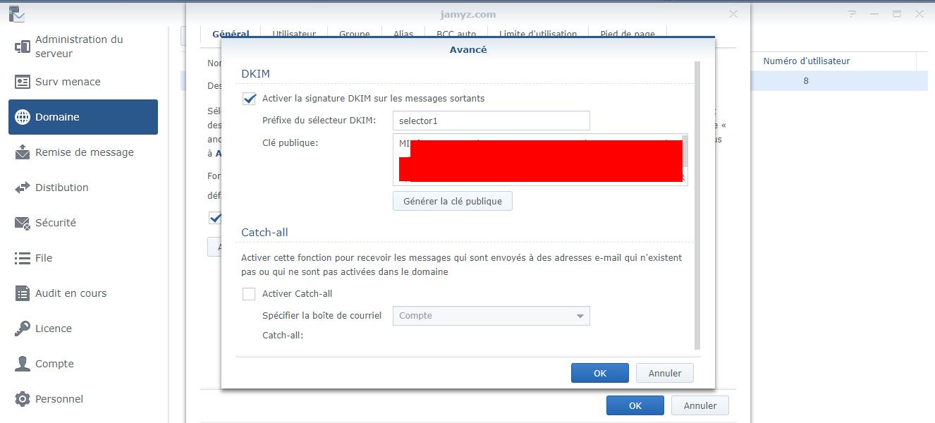Confirm the Avancé dialog with OK
Viewport: 935px width, 423px height.
click(600, 373)
